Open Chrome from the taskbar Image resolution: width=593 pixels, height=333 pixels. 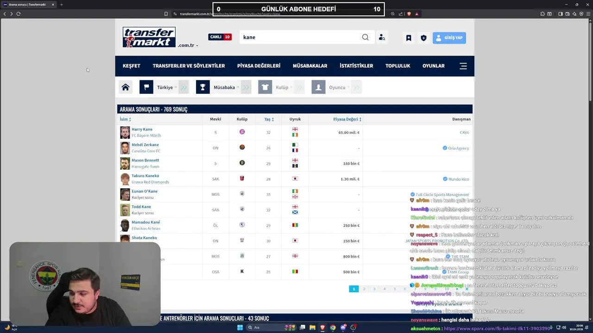tap(333, 327)
